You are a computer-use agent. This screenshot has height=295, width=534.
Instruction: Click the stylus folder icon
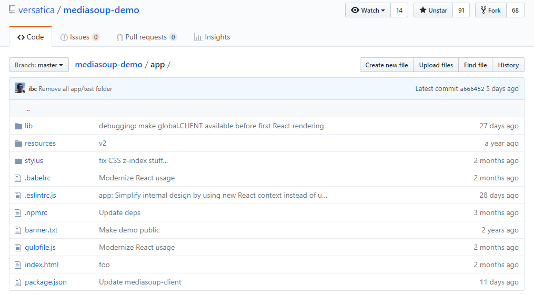tap(18, 161)
